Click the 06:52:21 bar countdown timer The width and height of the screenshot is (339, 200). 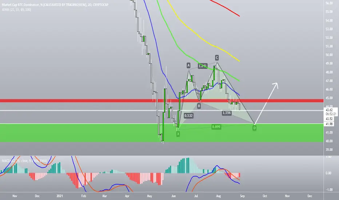[331, 114]
